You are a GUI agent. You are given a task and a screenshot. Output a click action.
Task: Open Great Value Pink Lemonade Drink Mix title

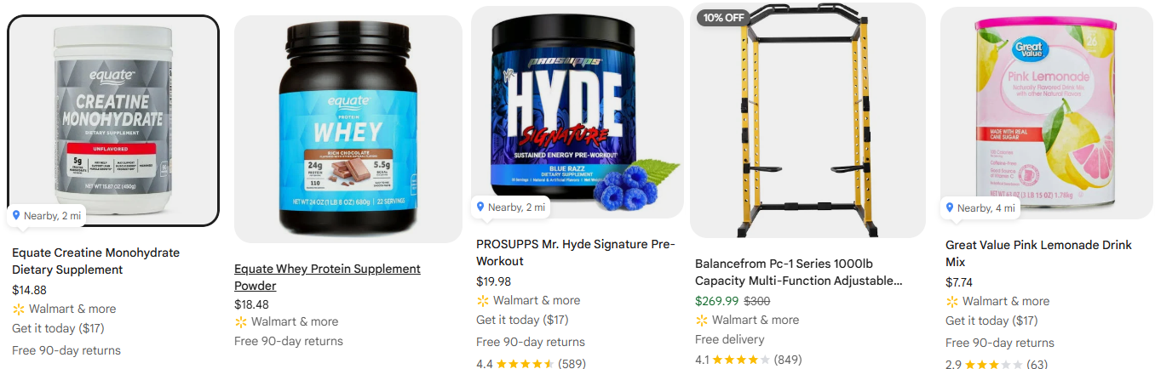coord(1038,253)
